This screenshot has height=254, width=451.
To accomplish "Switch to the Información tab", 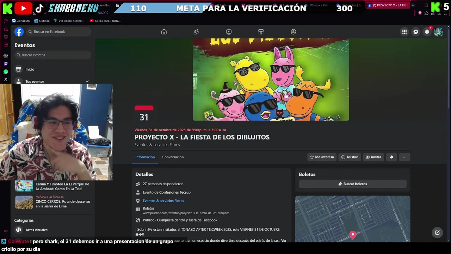I will point(145,157).
